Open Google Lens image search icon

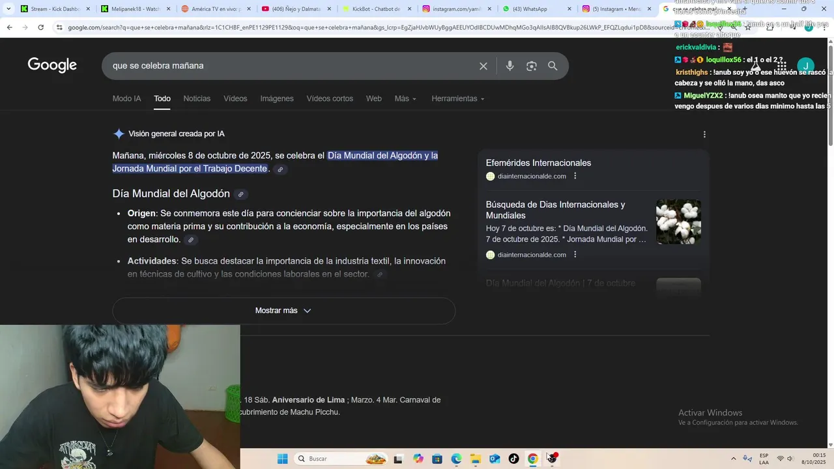pos(532,66)
